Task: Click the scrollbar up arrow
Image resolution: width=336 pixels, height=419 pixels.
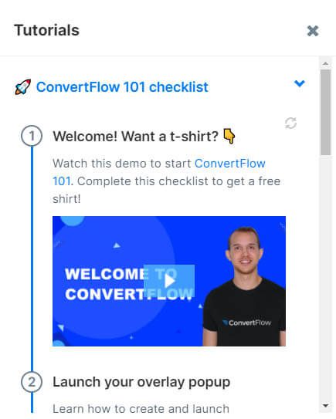Action: [325, 63]
